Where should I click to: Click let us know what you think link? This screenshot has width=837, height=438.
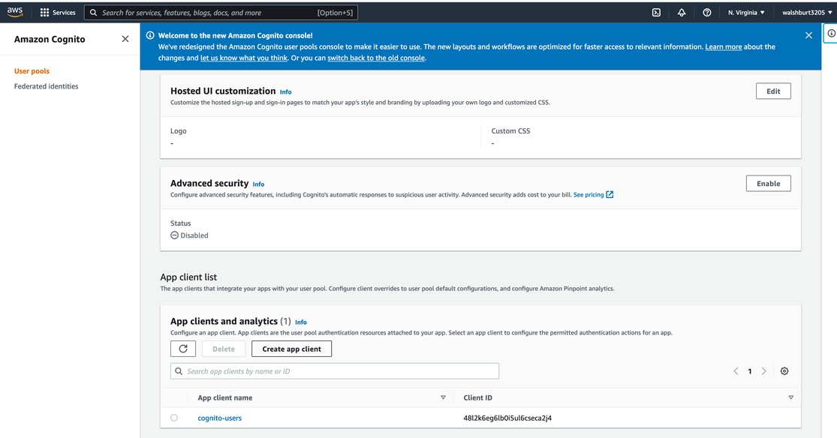244,58
